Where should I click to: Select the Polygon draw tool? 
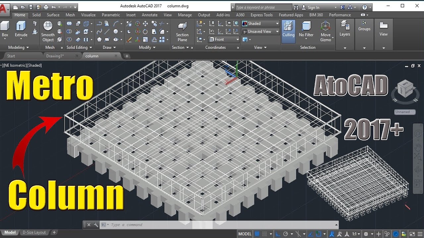99,39
